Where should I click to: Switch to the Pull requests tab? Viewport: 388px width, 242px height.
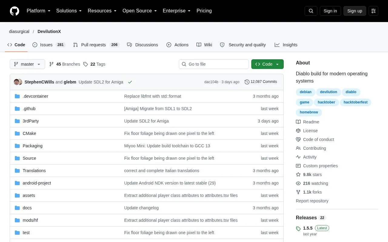pyautogui.click(x=96, y=45)
